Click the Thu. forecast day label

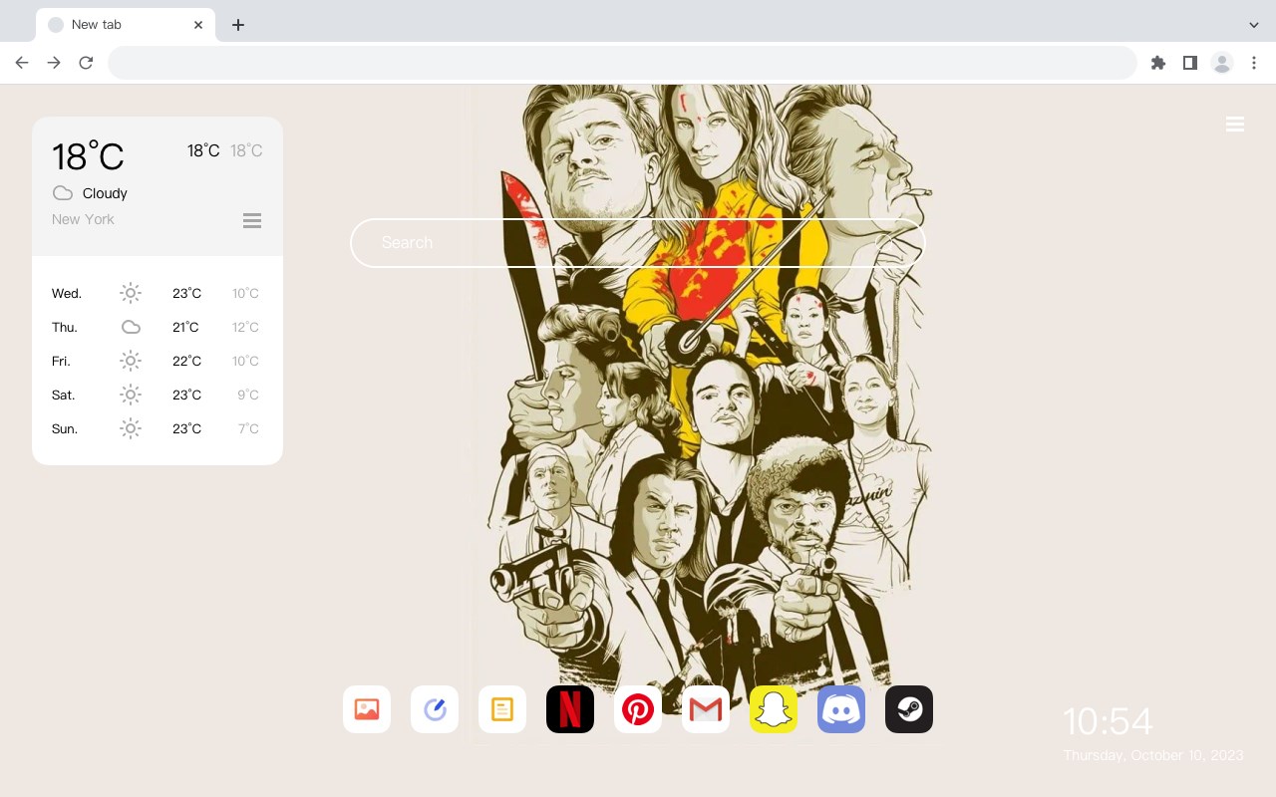(x=65, y=327)
